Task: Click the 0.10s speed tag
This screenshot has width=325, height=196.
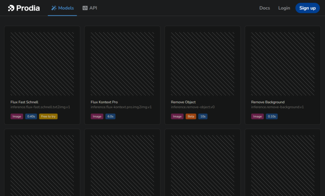Action: 272,117
